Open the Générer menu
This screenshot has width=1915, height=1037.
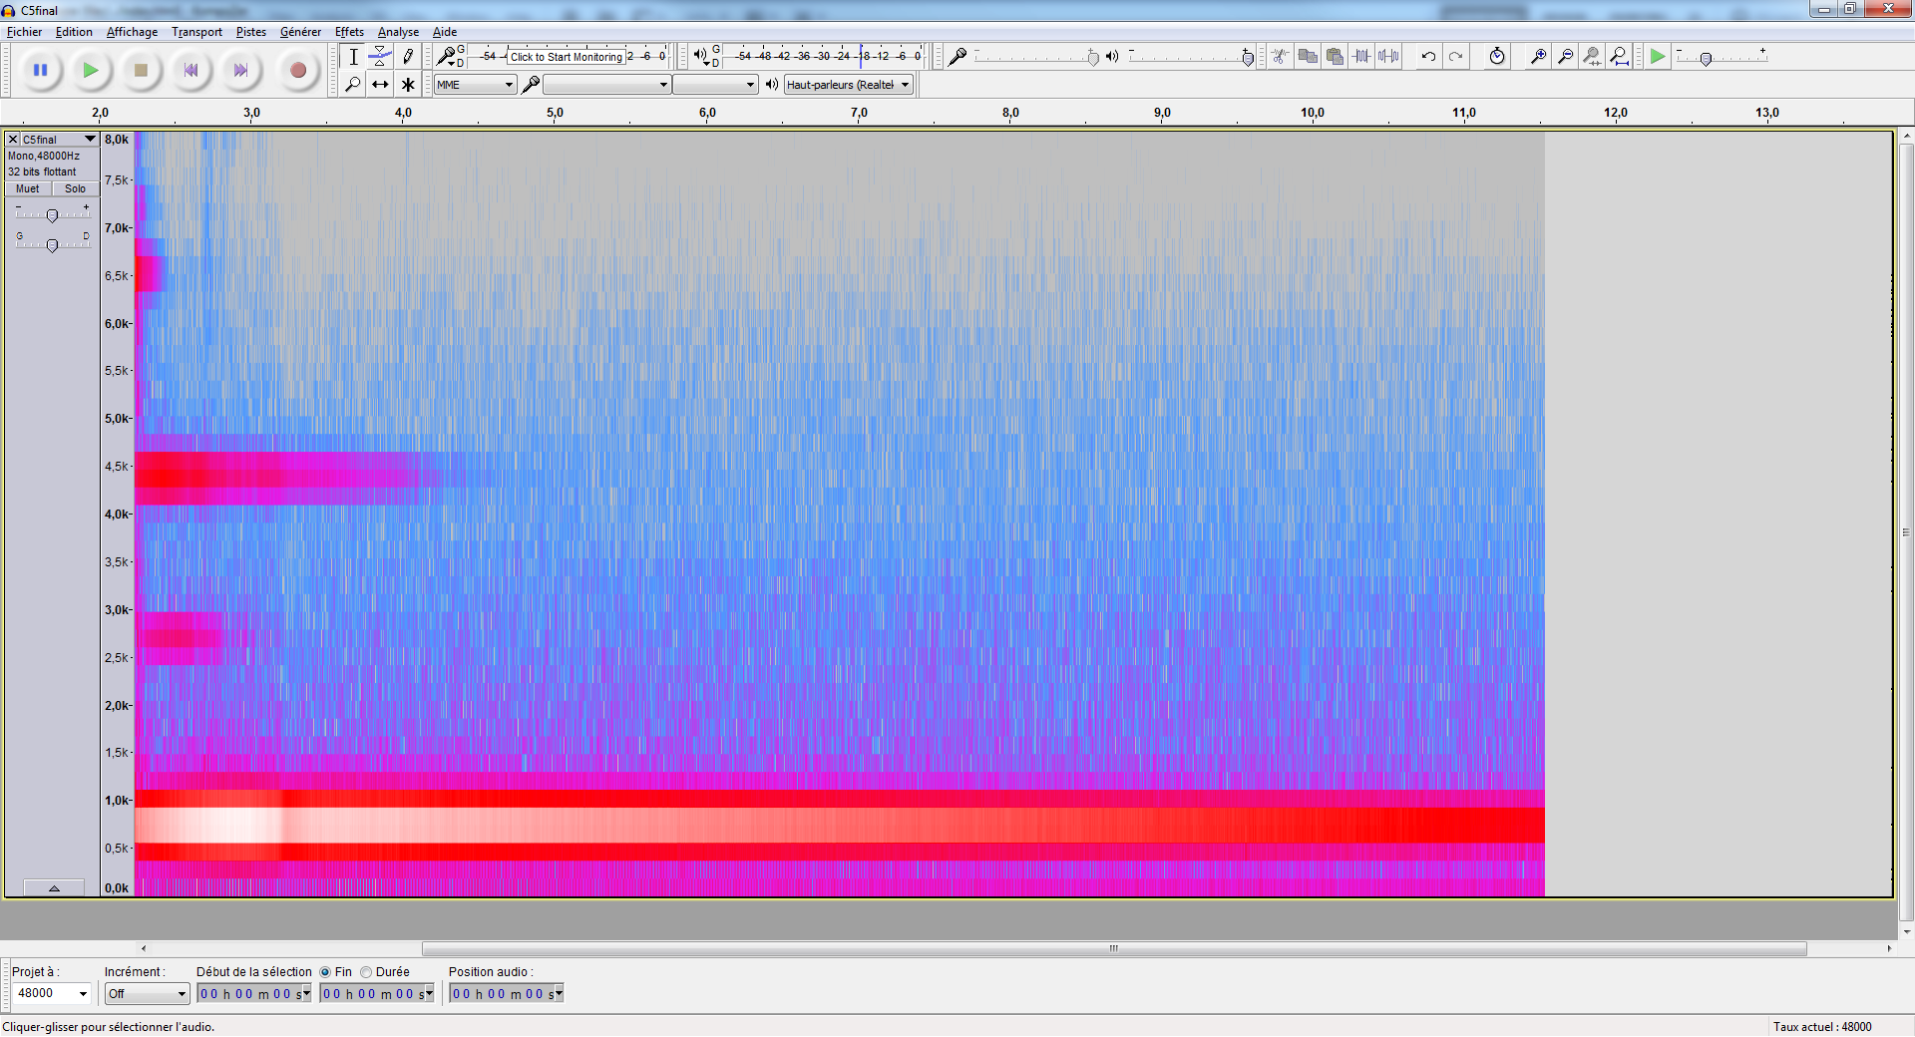click(300, 32)
